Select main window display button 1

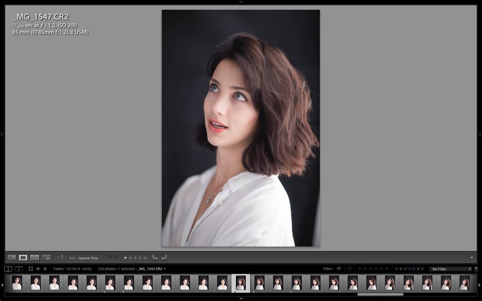pyautogui.click(x=8, y=269)
